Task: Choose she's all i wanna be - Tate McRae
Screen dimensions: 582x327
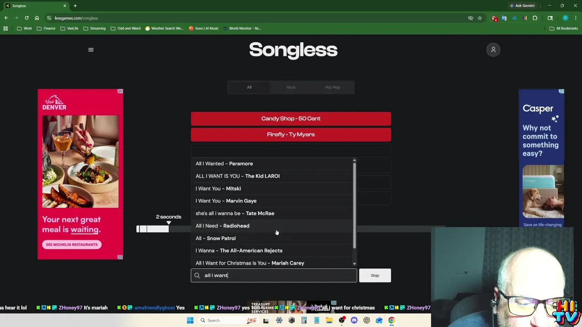Action: point(272,213)
